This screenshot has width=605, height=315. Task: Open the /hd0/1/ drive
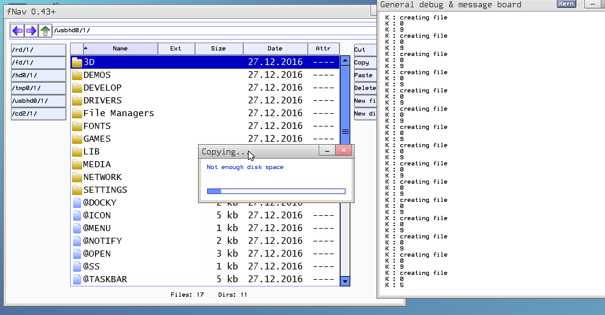[38, 75]
